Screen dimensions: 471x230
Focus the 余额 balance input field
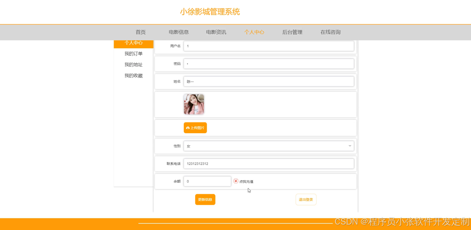(x=207, y=181)
